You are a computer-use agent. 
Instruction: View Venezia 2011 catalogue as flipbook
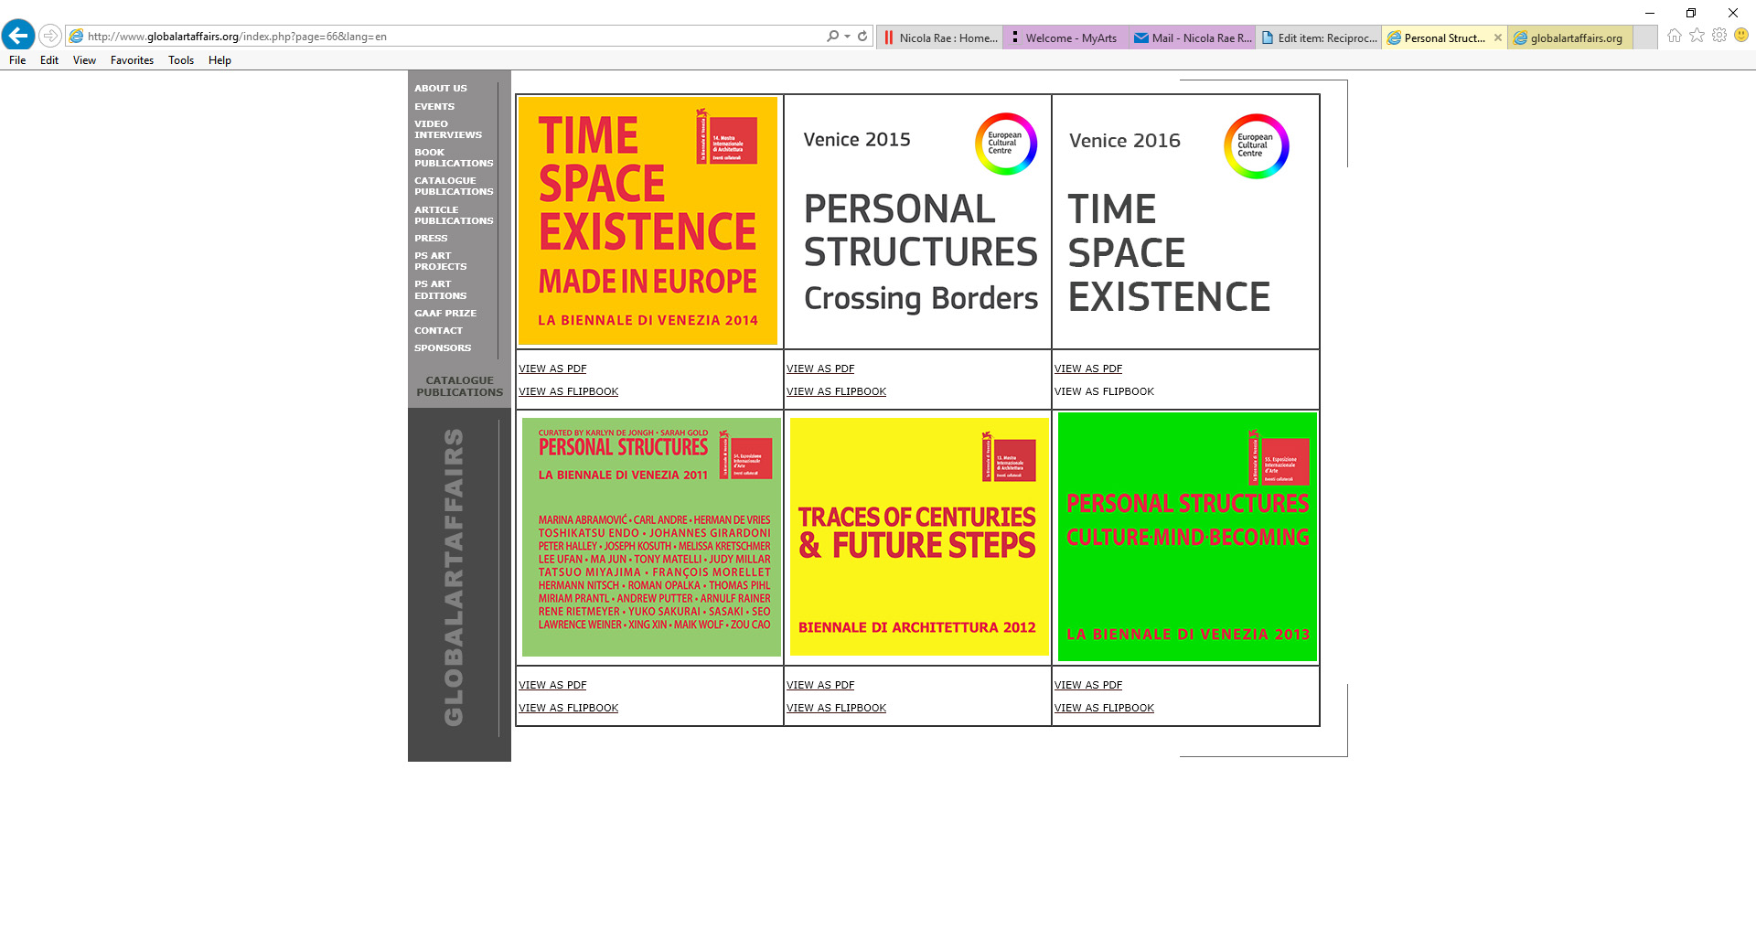coord(568,708)
